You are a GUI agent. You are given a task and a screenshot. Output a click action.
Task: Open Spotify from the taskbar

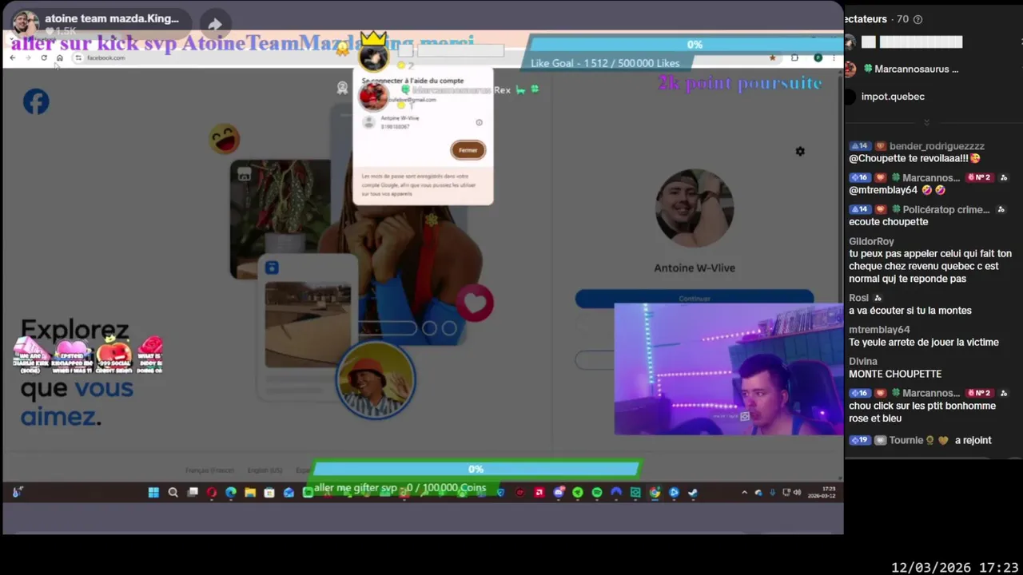click(597, 493)
